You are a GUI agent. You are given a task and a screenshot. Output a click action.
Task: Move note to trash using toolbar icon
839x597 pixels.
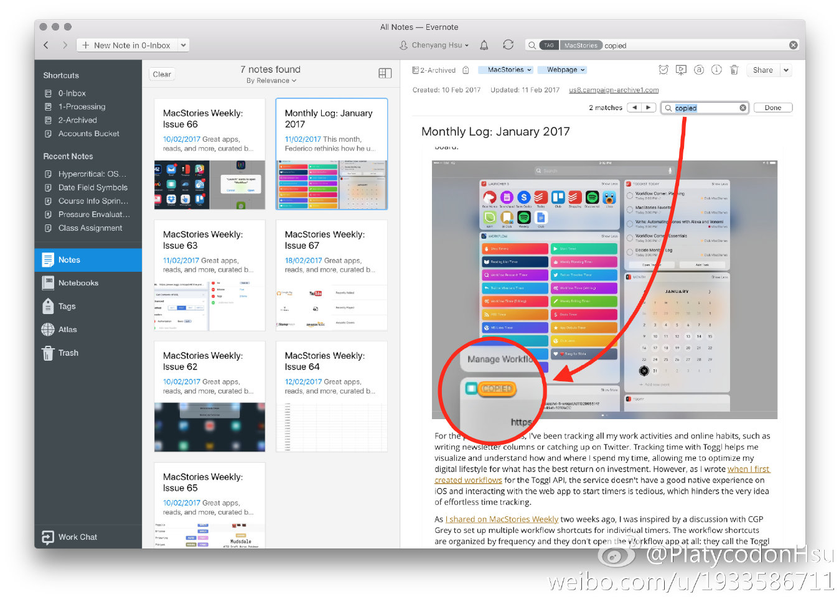734,70
